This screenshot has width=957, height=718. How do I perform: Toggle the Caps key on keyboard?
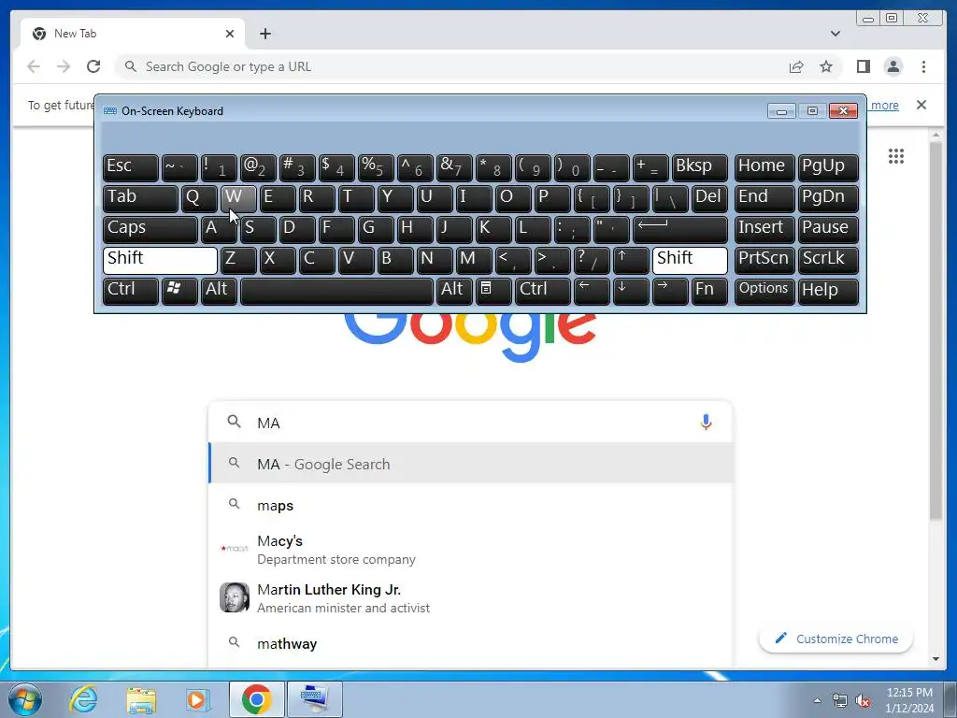[150, 229]
